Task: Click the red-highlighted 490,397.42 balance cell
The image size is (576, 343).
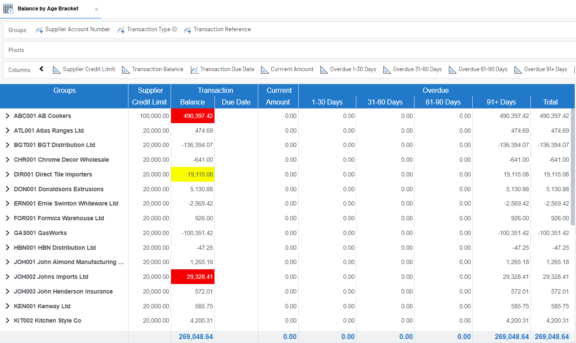Action: [193, 116]
